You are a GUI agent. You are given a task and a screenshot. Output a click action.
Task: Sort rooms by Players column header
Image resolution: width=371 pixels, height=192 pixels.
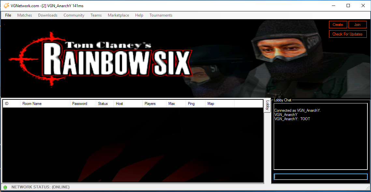click(154, 104)
